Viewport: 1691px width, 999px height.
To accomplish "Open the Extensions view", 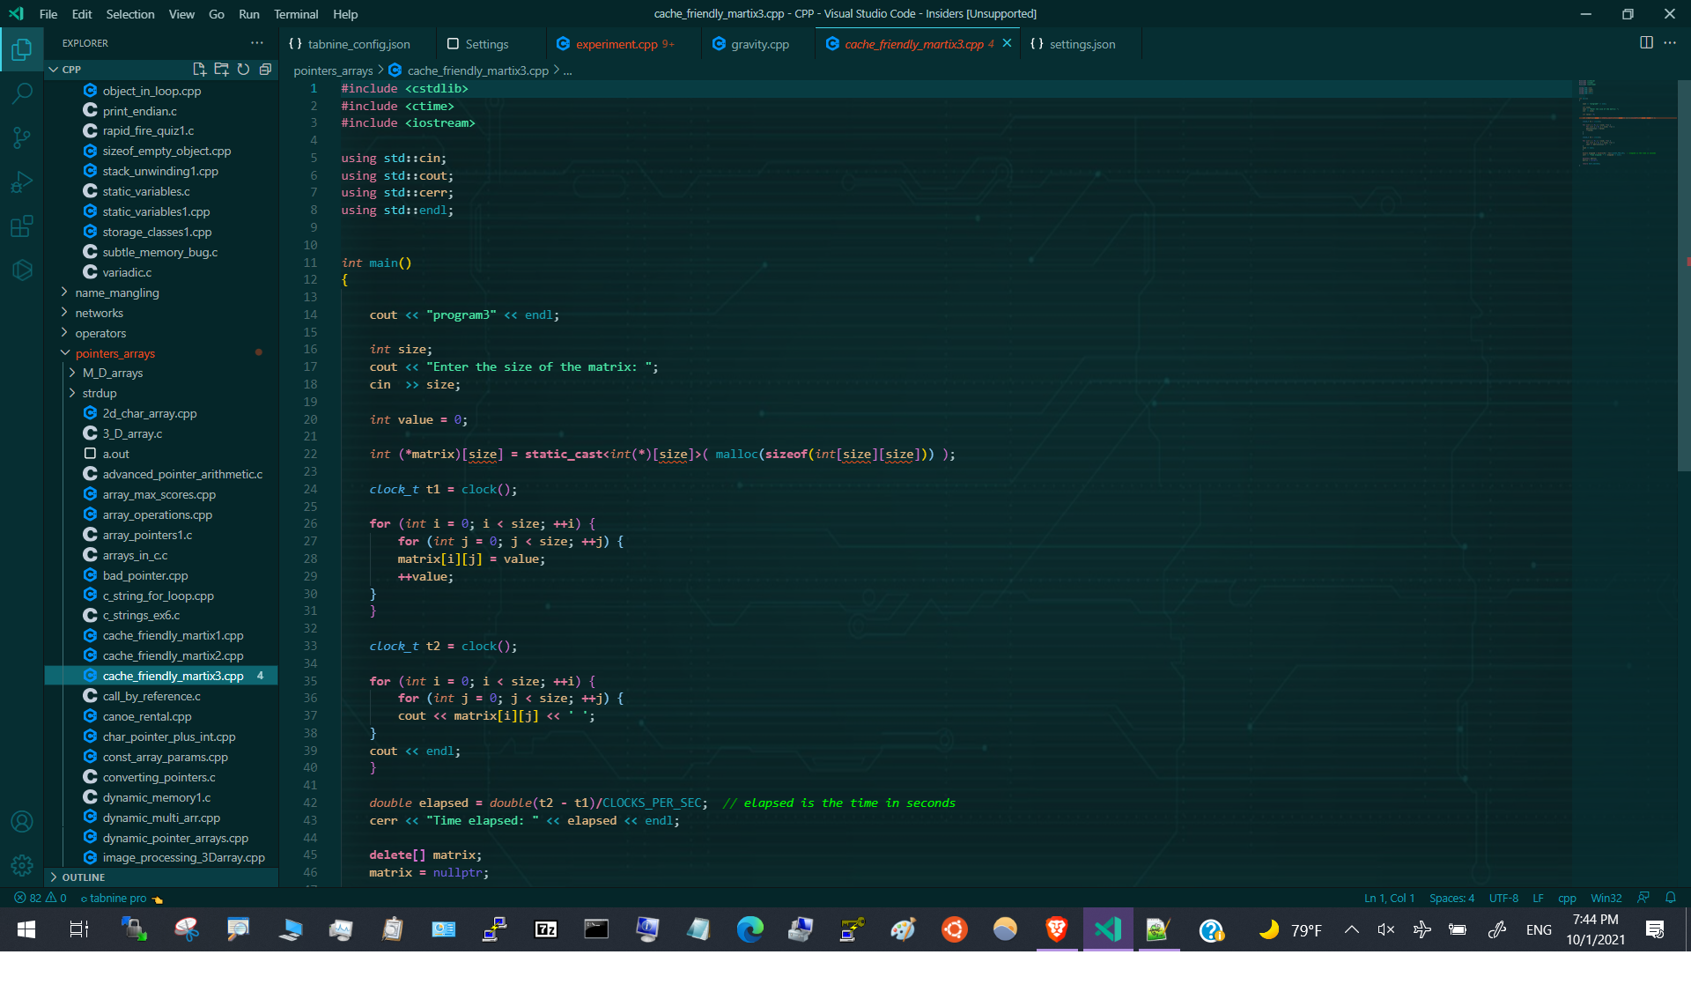I will [x=22, y=226].
